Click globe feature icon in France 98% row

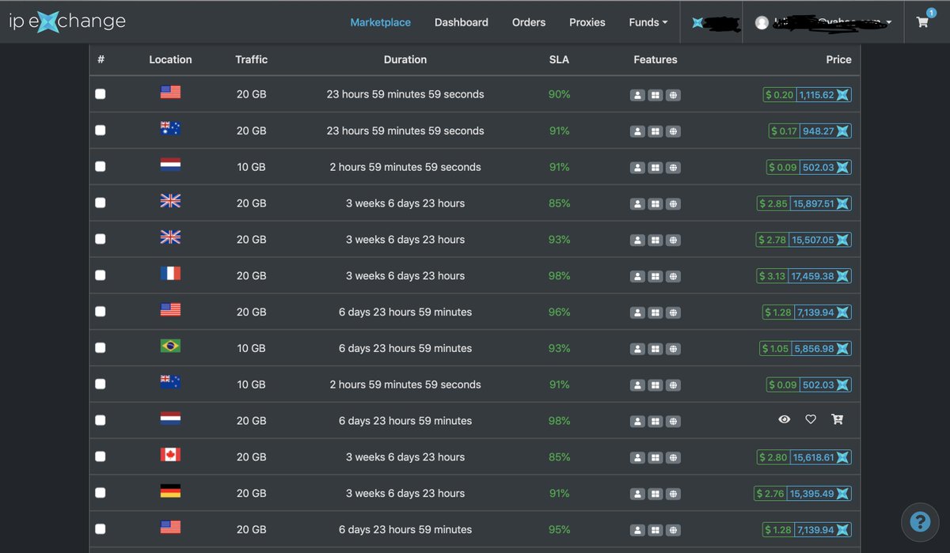coord(673,277)
